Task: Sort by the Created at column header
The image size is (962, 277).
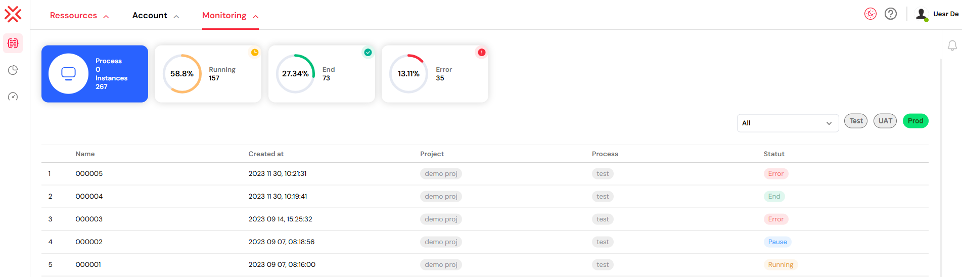Action: [266, 154]
